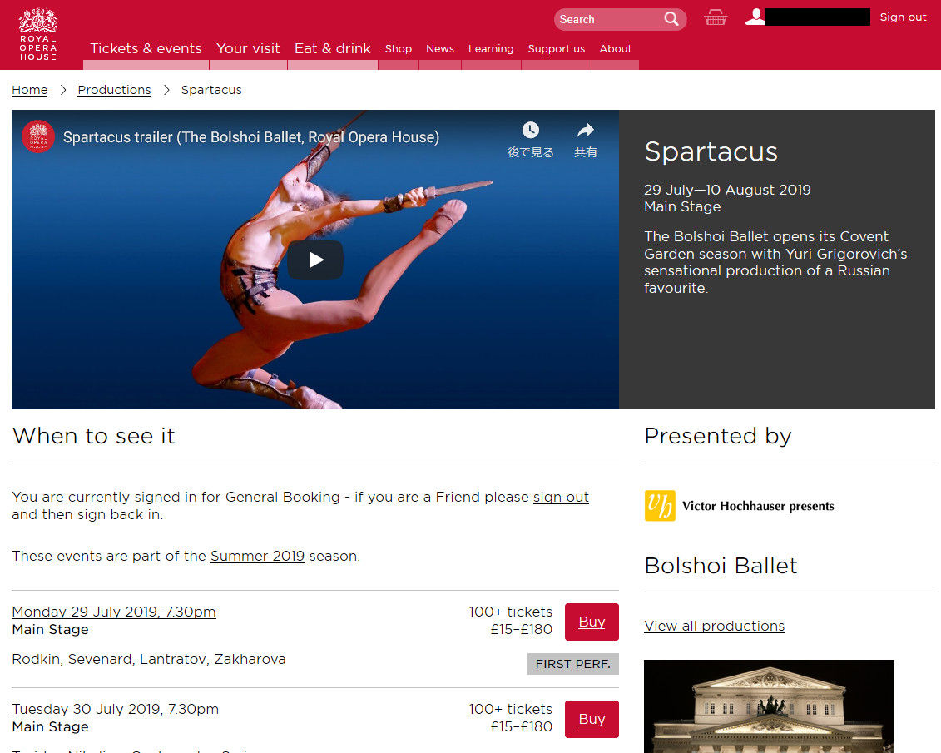Click the search magnifier icon
The width and height of the screenshot is (941, 753).
click(671, 19)
